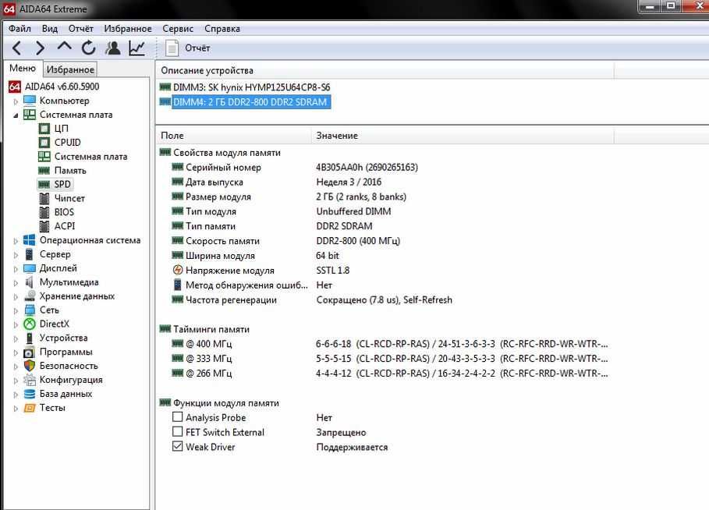
Task: Select the Память memory icon item
Action: click(x=44, y=171)
